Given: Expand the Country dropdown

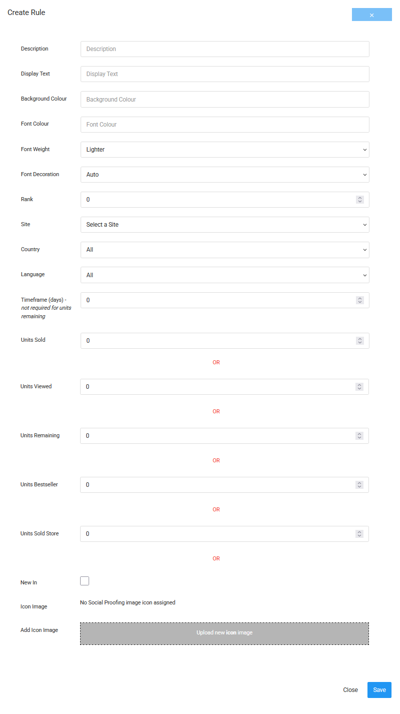Looking at the screenshot, I should [224, 250].
